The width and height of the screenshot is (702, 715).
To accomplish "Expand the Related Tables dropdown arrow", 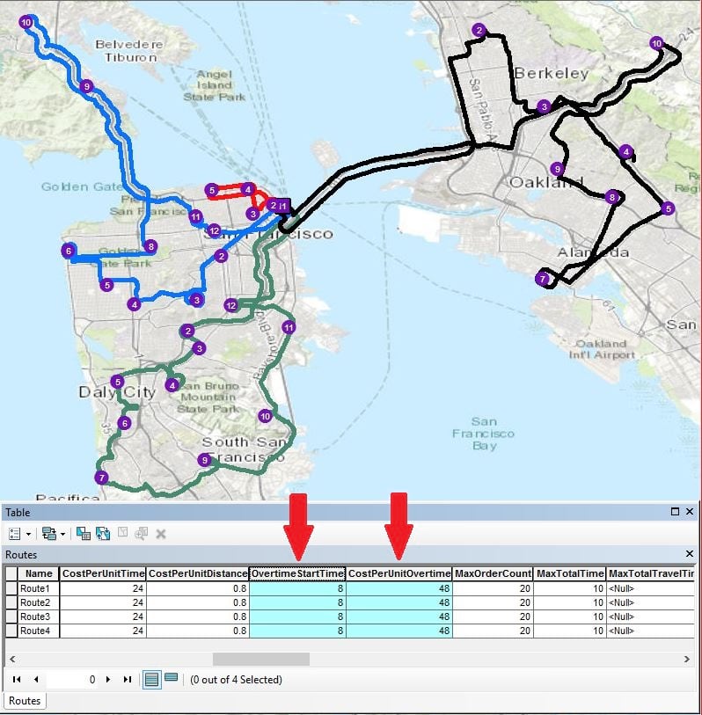I will (x=63, y=534).
